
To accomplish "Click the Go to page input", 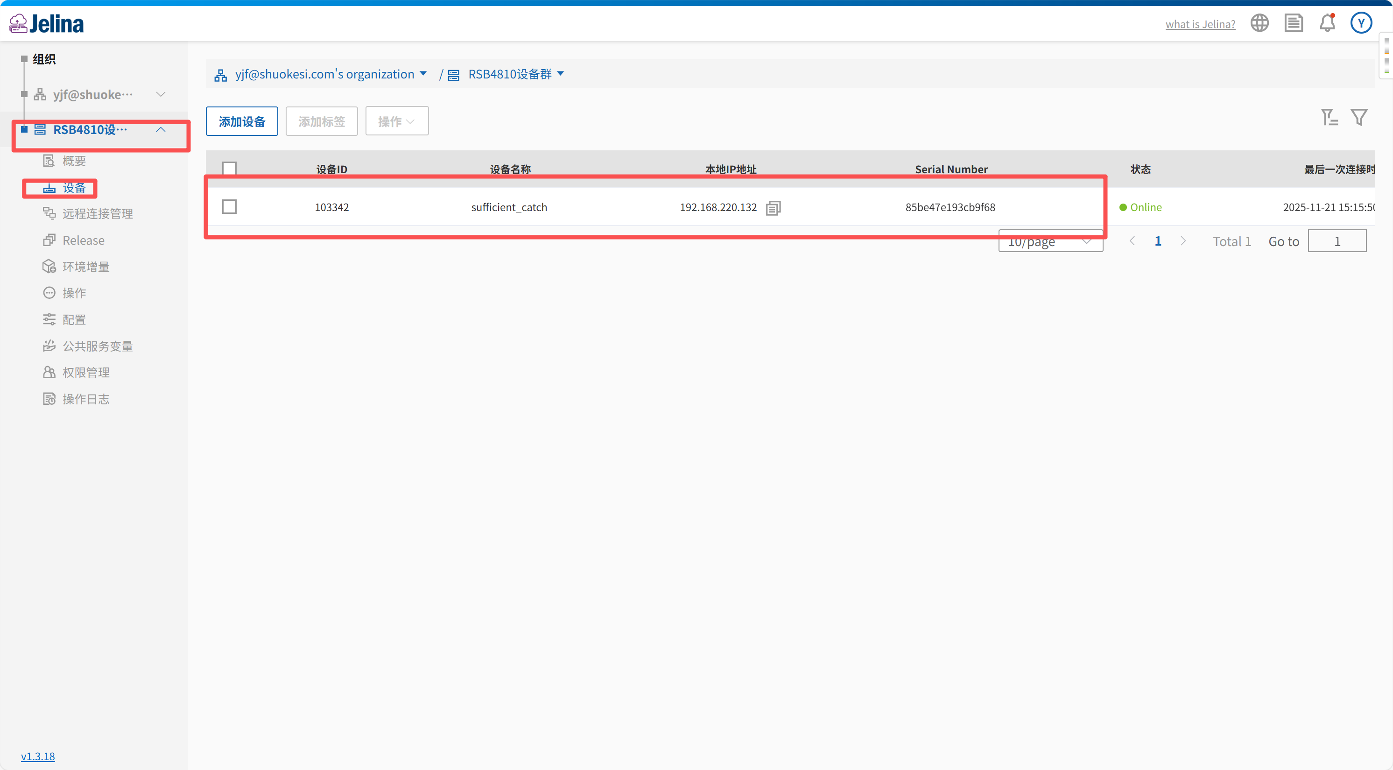I will click(1337, 241).
